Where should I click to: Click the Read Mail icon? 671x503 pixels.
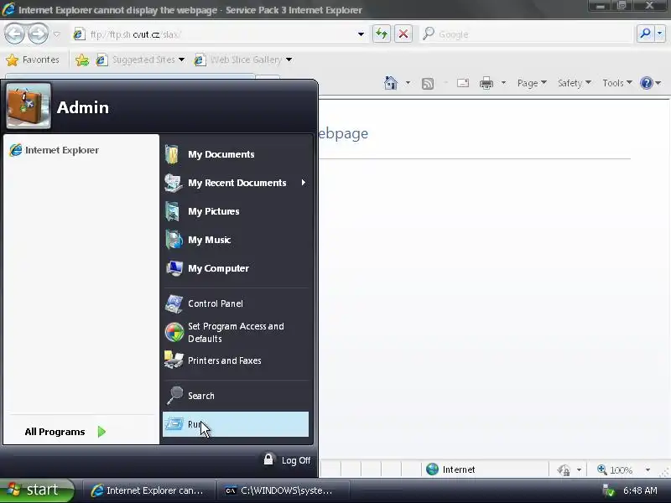pyautogui.click(x=463, y=83)
